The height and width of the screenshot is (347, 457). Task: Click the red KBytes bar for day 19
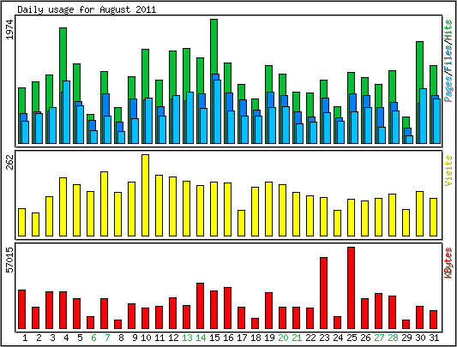click(x=268, y=310)
